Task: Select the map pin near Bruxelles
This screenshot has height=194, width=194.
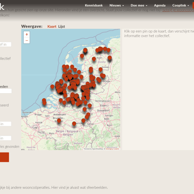Action: [59, 121]
